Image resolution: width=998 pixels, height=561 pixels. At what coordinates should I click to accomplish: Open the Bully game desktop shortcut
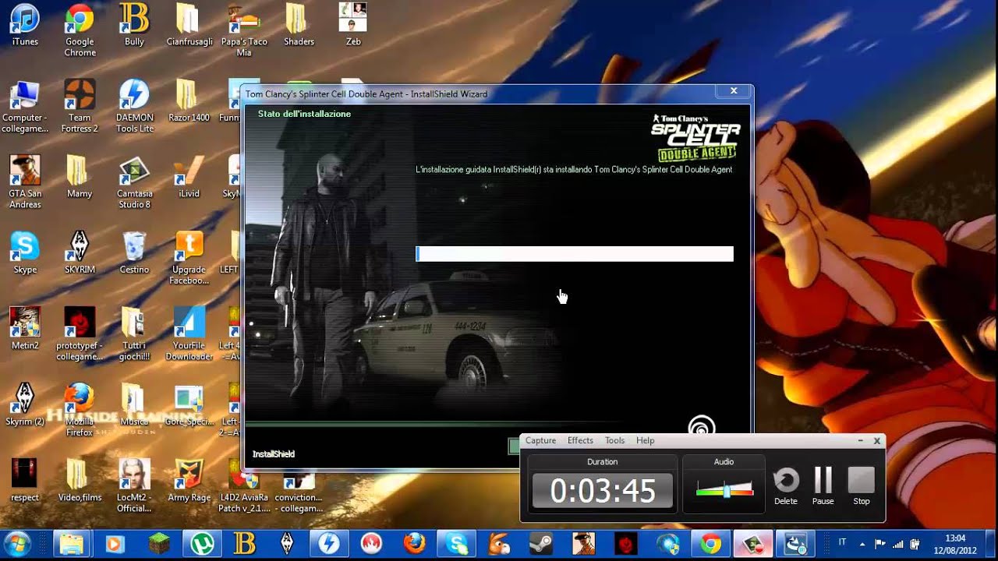coord(134,25)
